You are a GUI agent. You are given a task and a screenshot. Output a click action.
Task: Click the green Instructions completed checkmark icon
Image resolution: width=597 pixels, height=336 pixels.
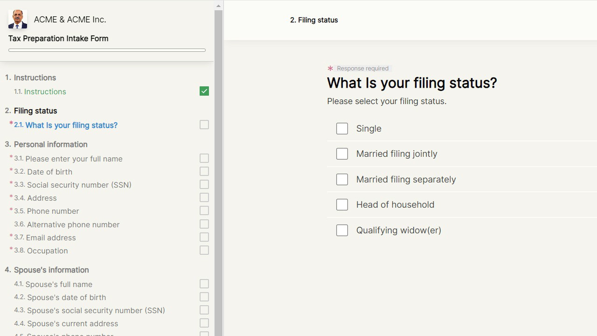tap(204, 91)
